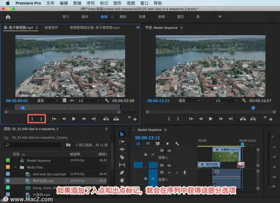Switch to 音频 workspace
Viewport: 280px width, 203px height.
(161, 17)
